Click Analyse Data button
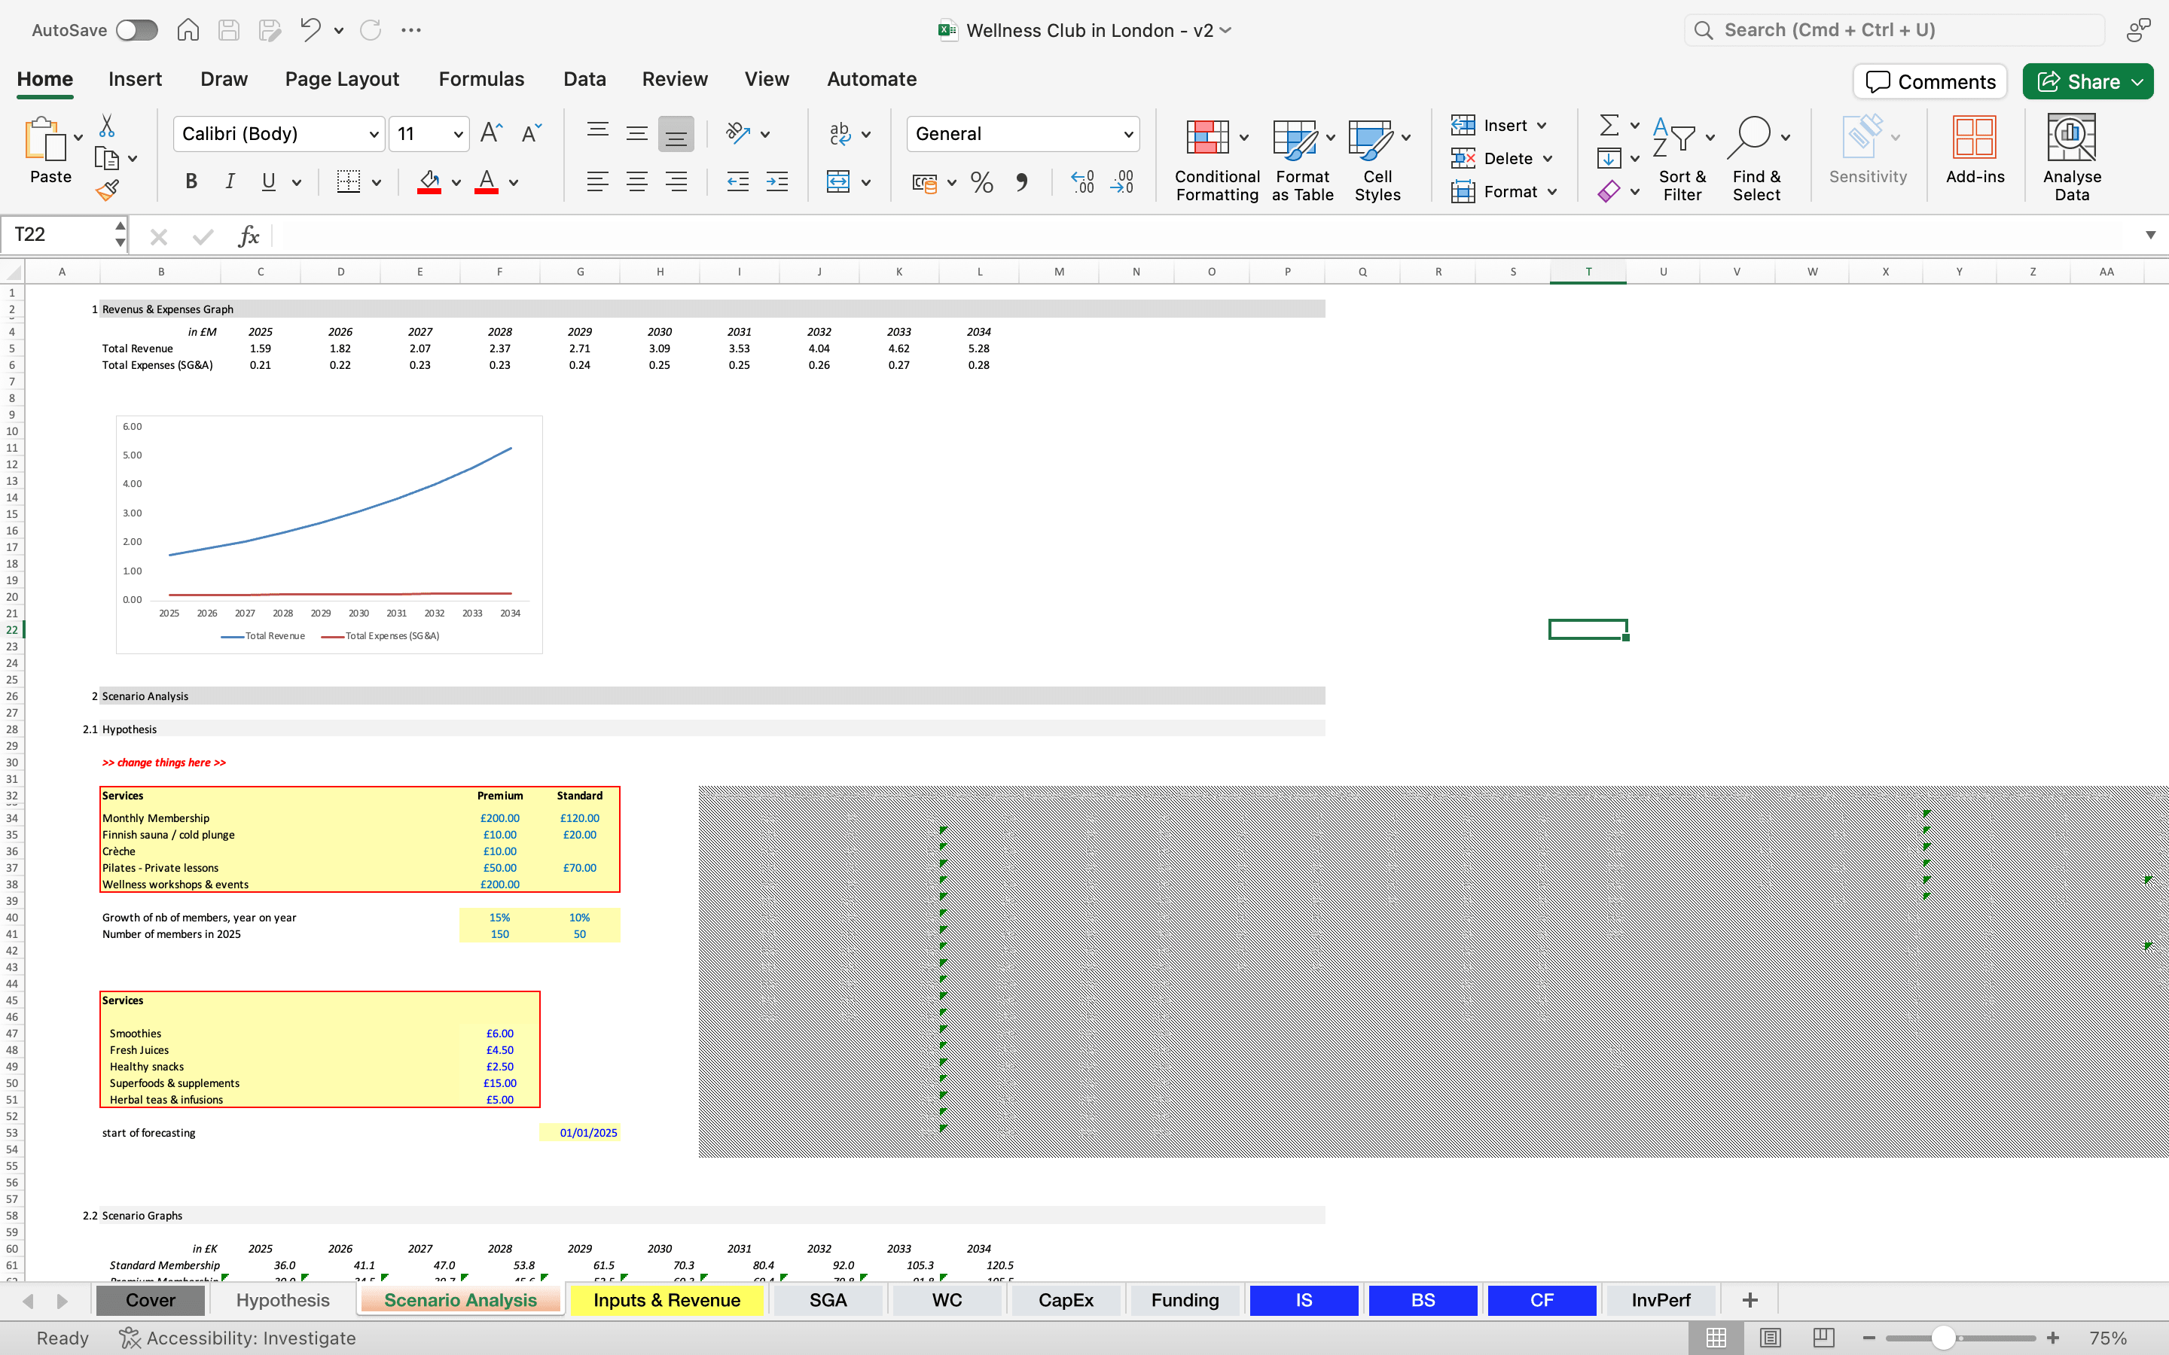 [x=2071, y=158]
